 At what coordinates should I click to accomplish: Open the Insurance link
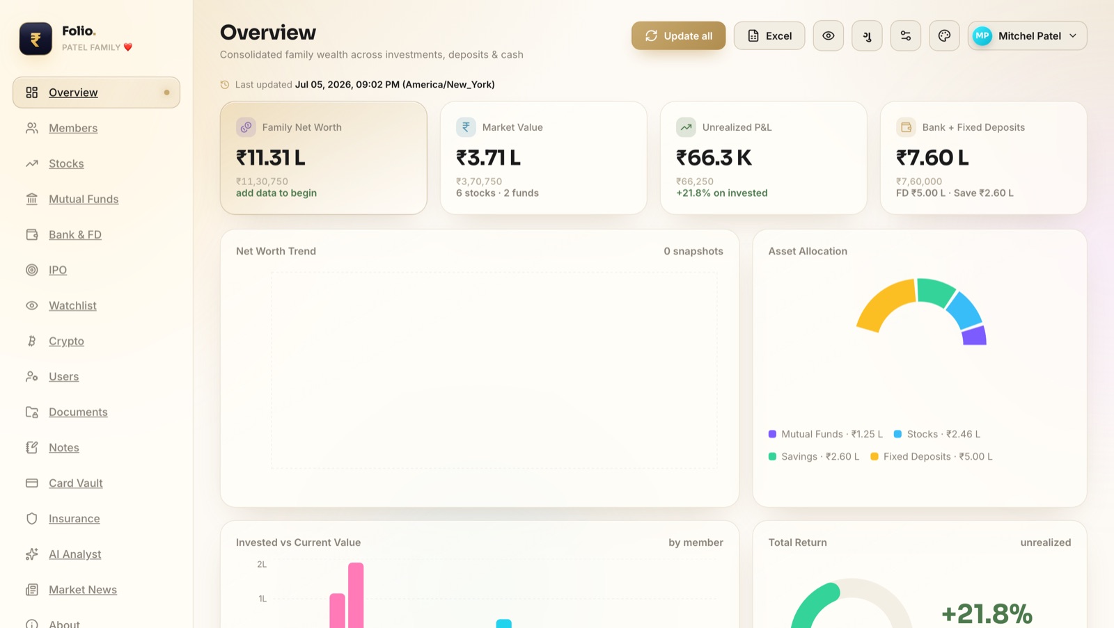tap(74, 518)
